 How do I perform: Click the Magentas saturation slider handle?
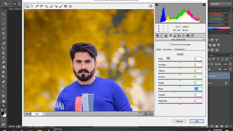tap(180, 103)
